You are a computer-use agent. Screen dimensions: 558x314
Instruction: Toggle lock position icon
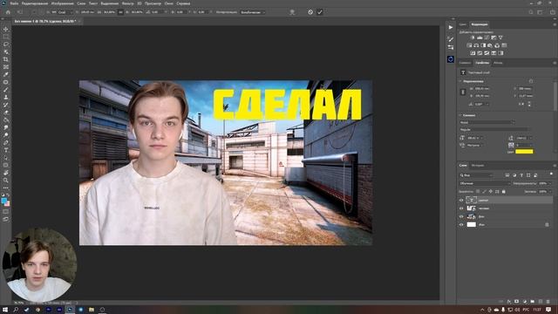[490, 192]
